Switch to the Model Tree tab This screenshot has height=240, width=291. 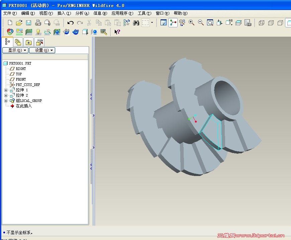click(7, 42)
